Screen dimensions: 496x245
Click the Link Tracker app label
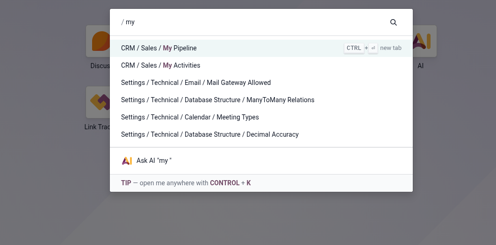[98, 127]
